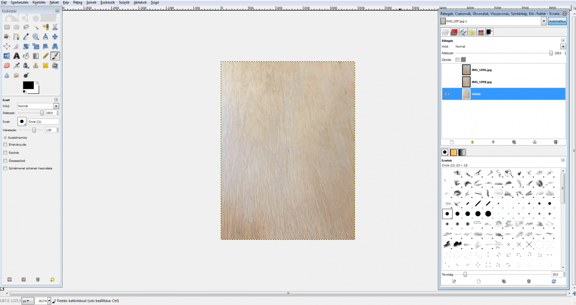Switch to the Channels tab in the dock
This screenshot has height=305, width=576.
tap(454, 32)
